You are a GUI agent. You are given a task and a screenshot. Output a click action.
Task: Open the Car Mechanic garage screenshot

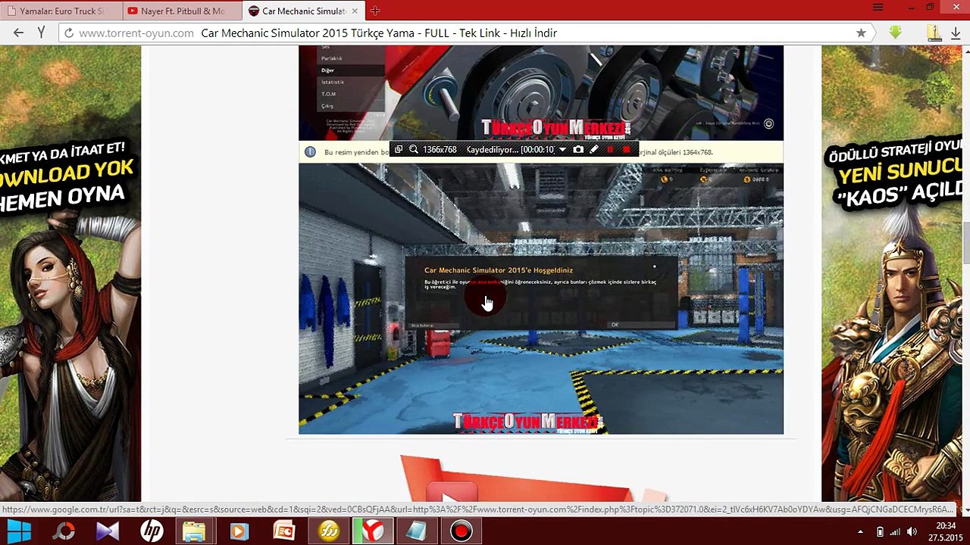(x=541, y=299)
